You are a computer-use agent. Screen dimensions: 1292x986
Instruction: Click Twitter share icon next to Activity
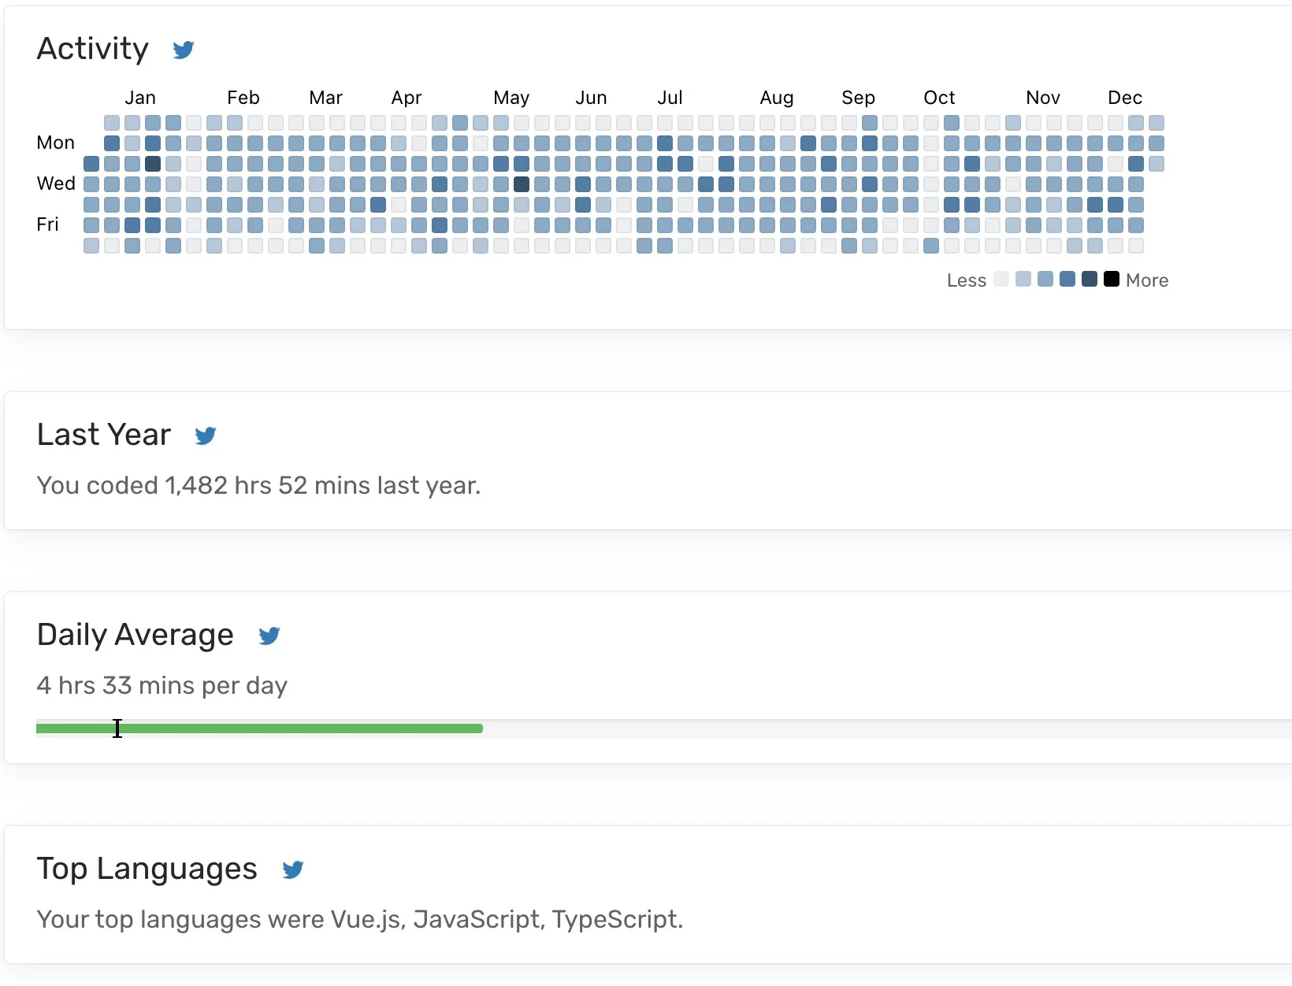point(184,50)
